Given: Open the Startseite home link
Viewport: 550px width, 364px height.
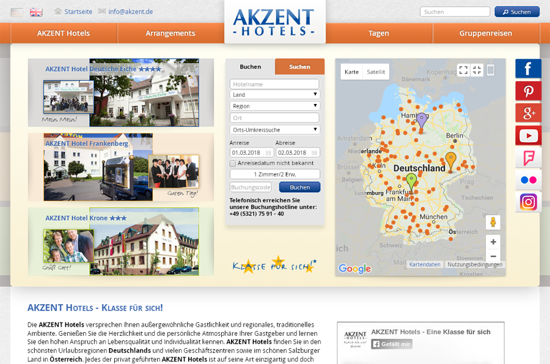Looking at the screenshot, I should 78,12.
